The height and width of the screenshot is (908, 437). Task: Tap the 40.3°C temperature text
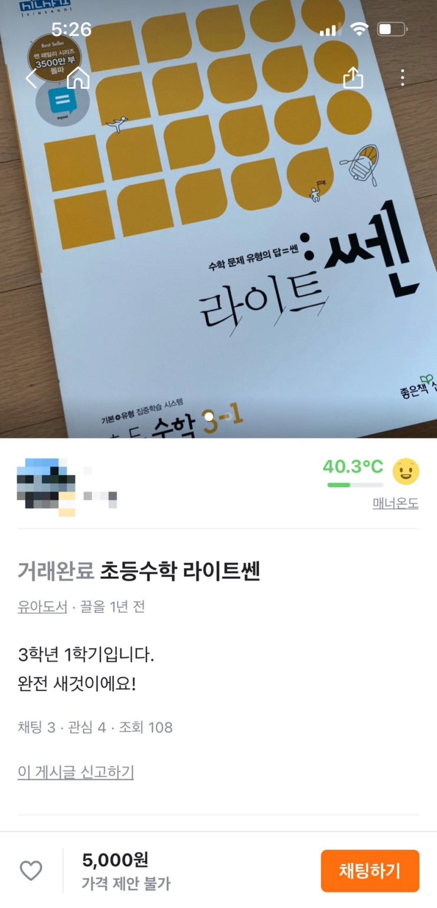click(353, 467)
